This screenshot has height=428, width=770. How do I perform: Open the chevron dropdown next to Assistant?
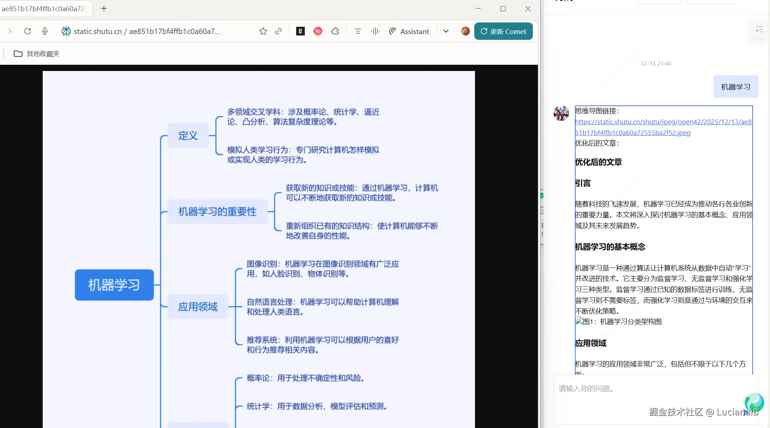point(446,31)
